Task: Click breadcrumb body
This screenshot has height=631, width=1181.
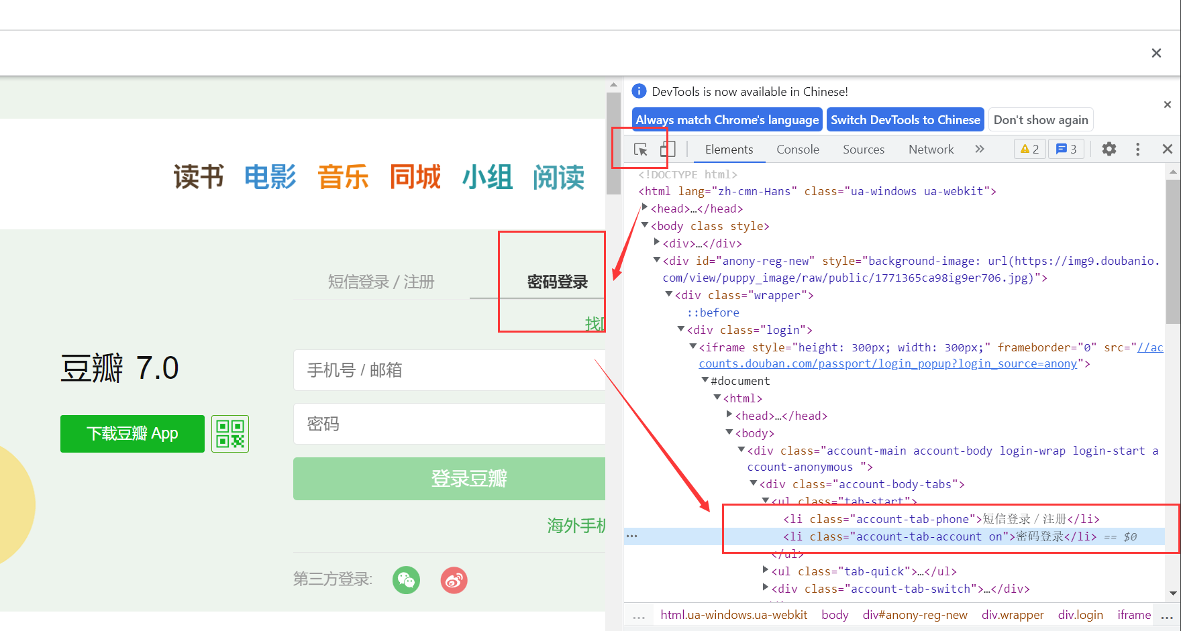Action: point(835,615)
